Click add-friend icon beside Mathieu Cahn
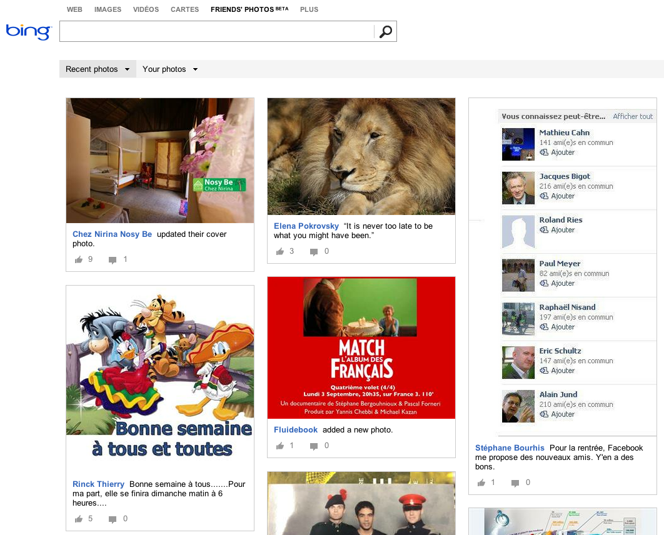Image resolution: width=664 pixels, height=535 pixels. point(544,152)
